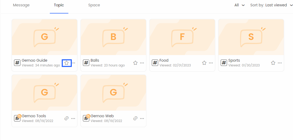Viewport: 293px width, 140px height.
Task: Switch to the Space tab
Action: [x=94, y=5]
